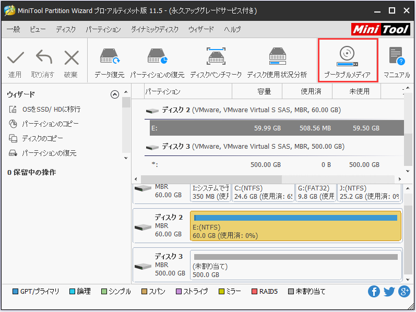Viewport: 416px width, 312px height.
Task: Click disk map scroll up arrow
Action: click(x=408, y=189)
